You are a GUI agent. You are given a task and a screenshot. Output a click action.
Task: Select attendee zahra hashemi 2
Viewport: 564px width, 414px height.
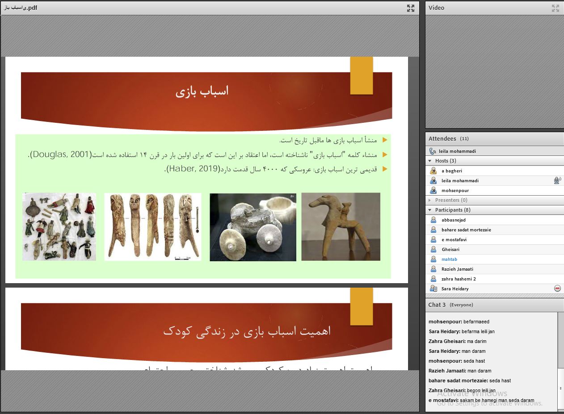(494, 279)
